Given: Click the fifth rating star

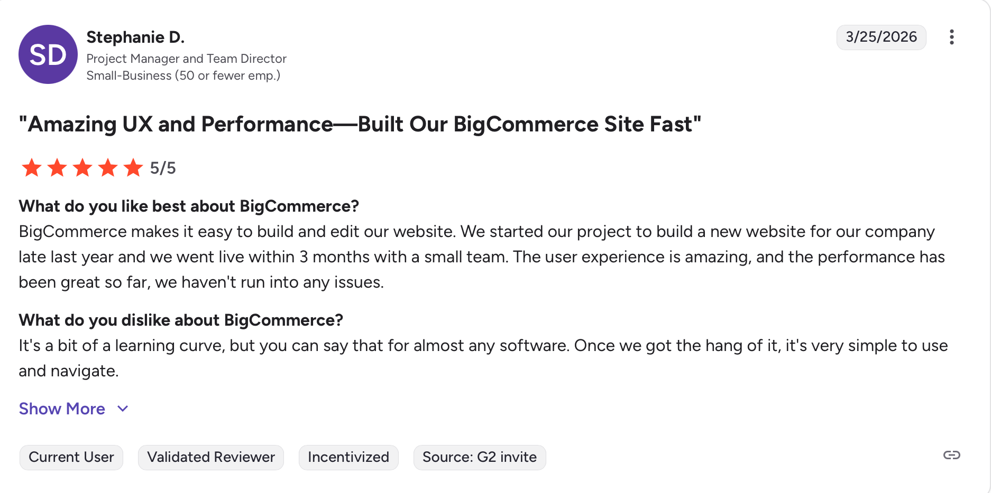Looking at the screenshot, I should tap(133, 168).
